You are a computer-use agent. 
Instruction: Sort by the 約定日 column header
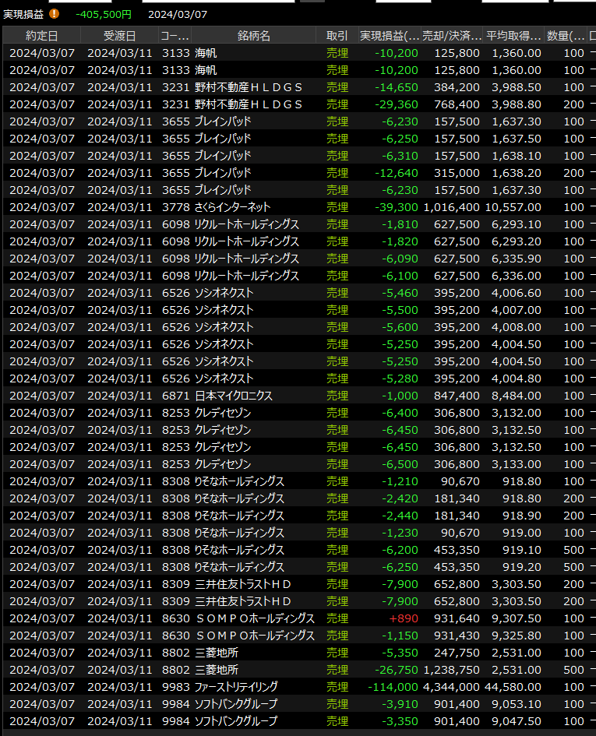pos(41,36)
